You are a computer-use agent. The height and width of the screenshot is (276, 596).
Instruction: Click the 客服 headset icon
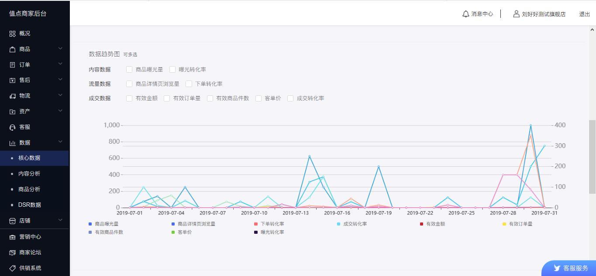(12, 127)
